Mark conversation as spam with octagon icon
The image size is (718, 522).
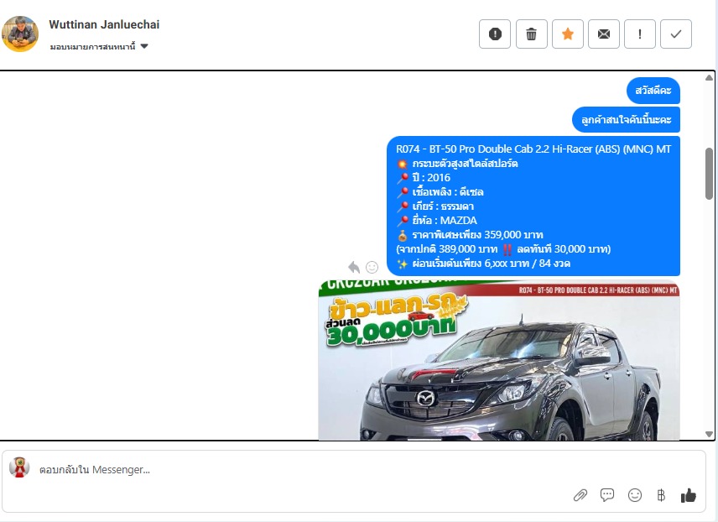495,34
